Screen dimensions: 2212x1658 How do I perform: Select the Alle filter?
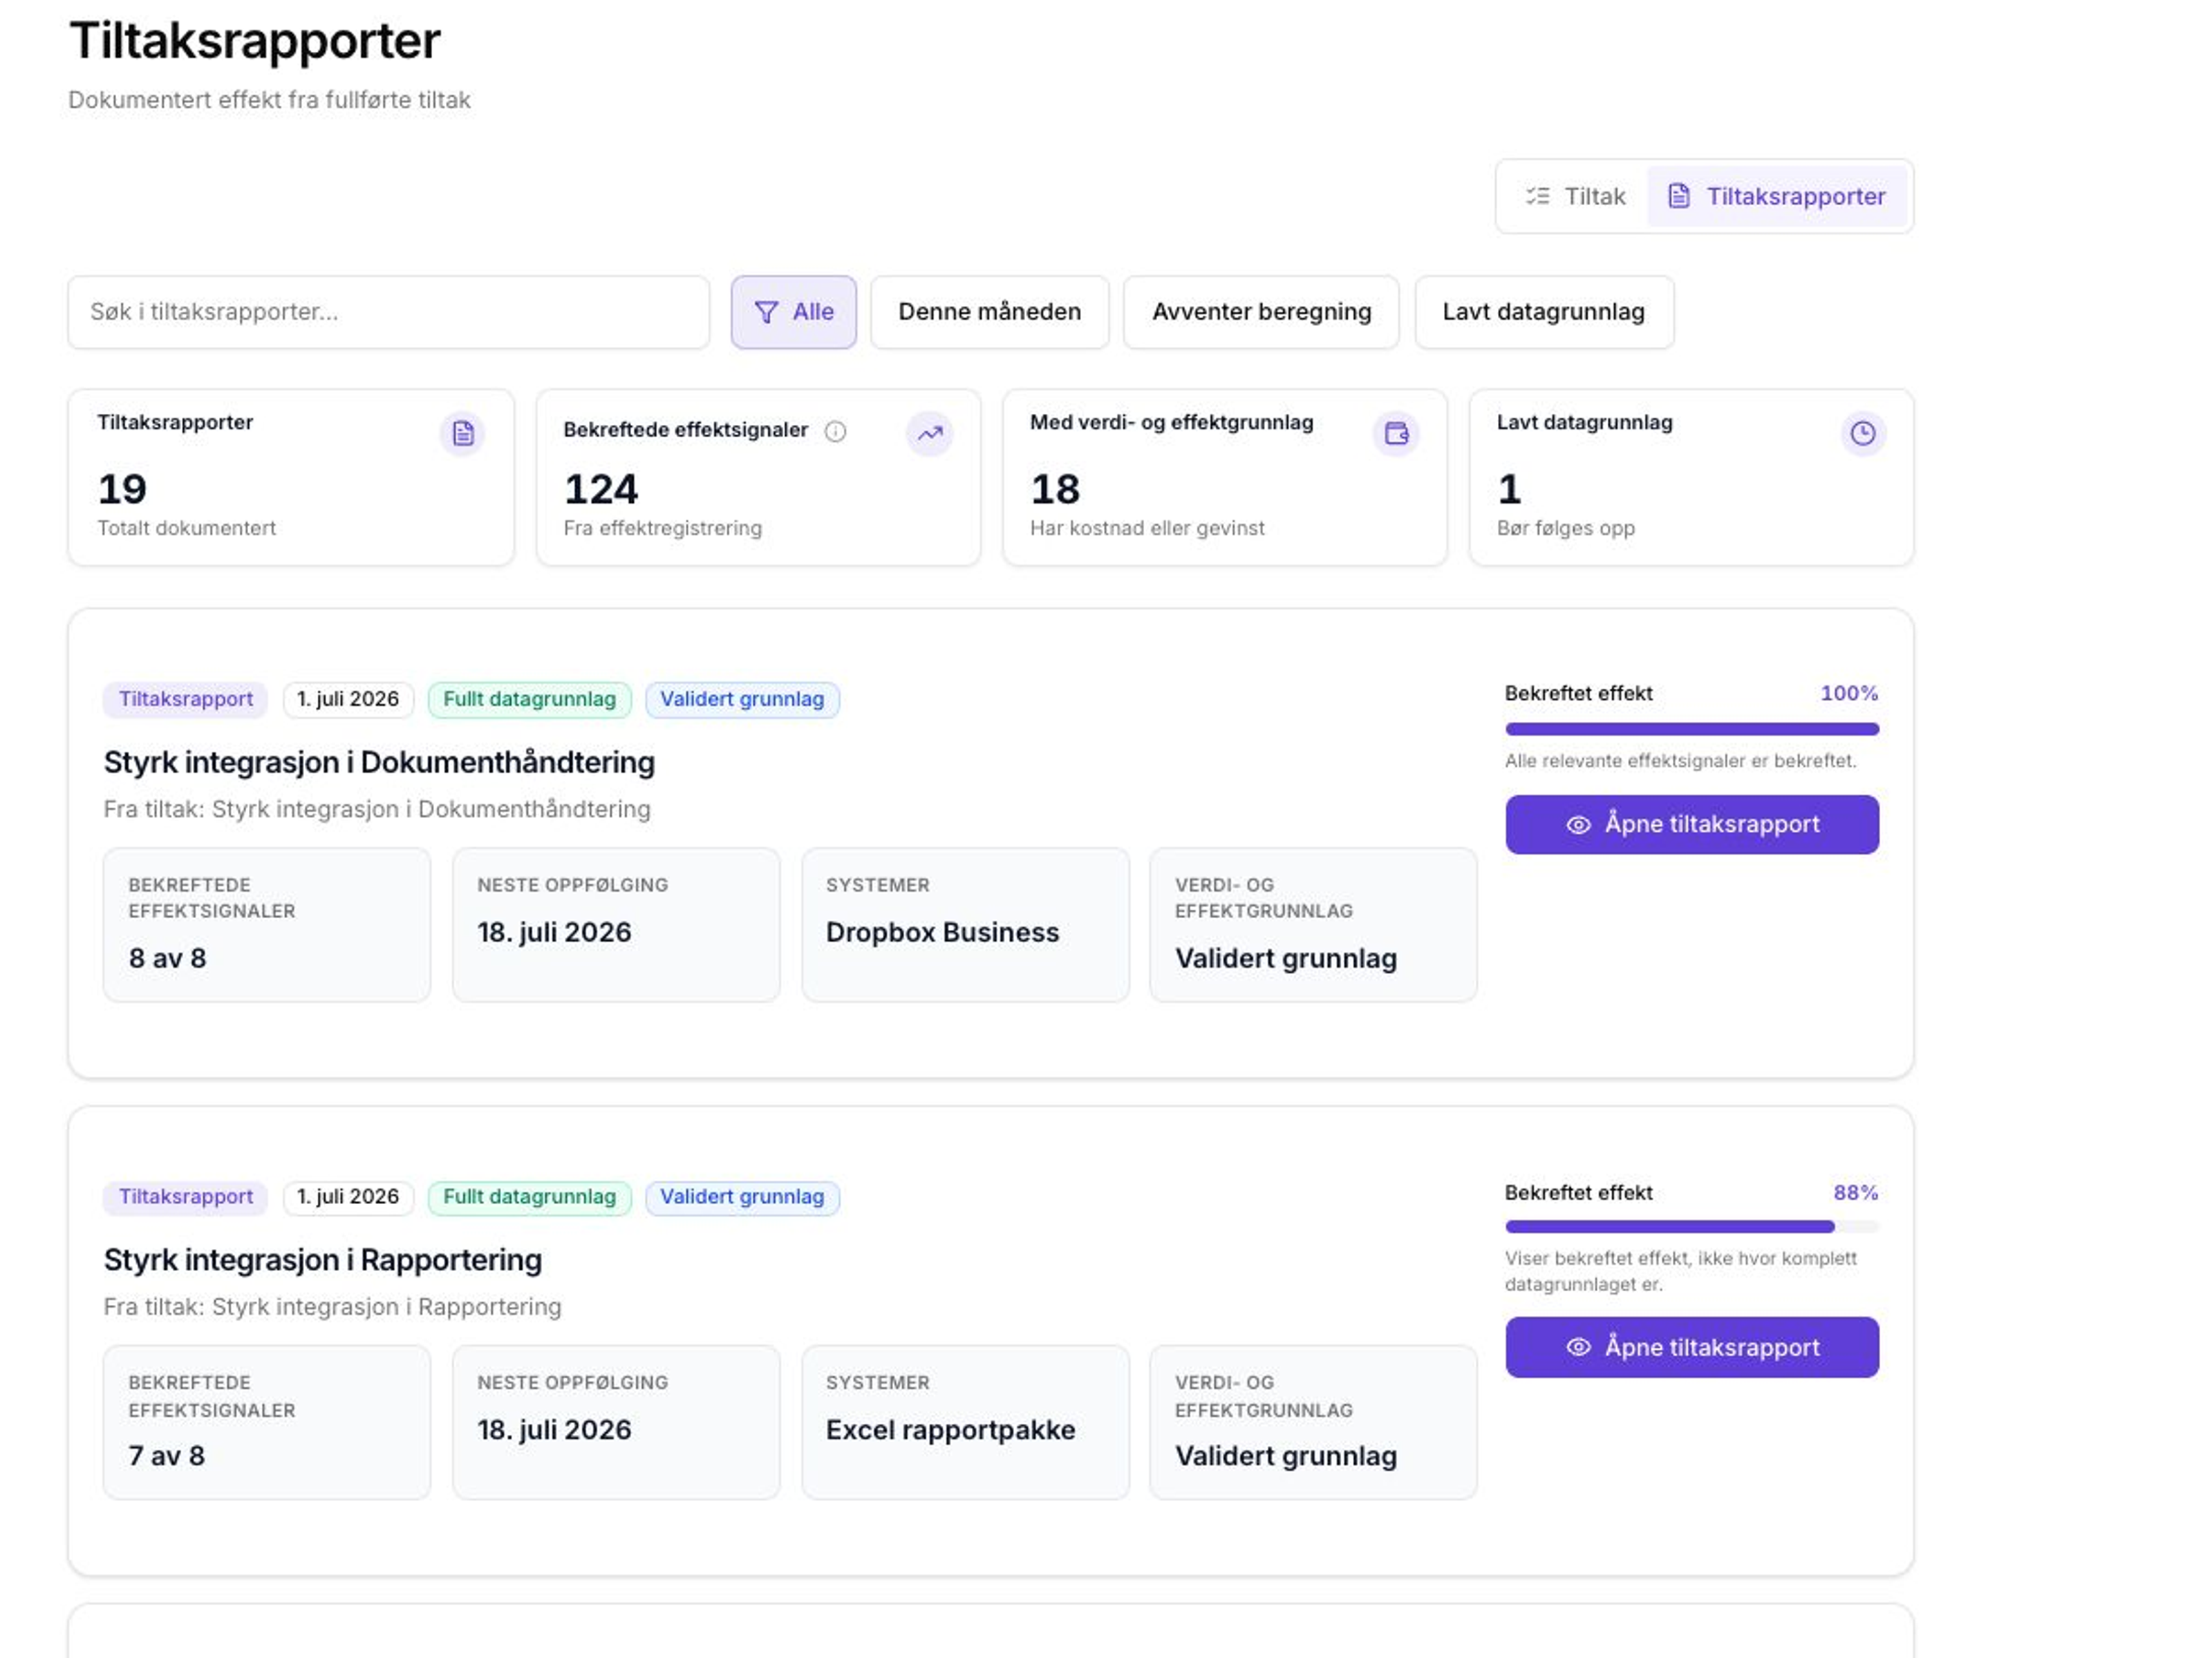[x=794, y=313]
